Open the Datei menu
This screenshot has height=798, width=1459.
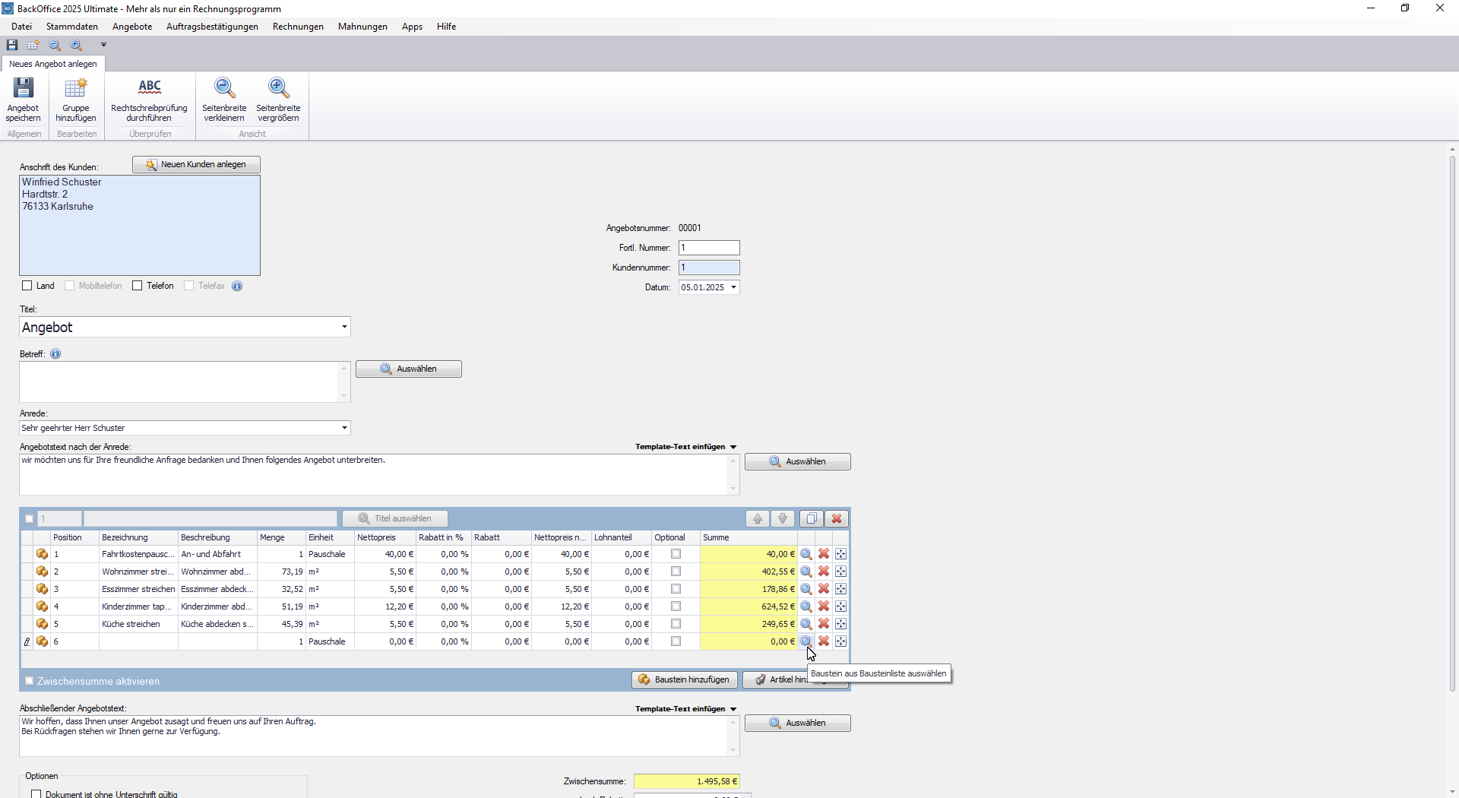tap(22, 27)
